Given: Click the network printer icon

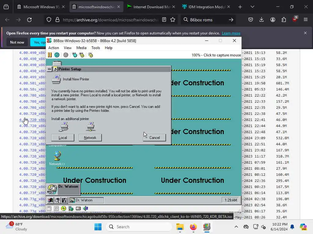Looking at the screenshot, I should pos(91,127).
